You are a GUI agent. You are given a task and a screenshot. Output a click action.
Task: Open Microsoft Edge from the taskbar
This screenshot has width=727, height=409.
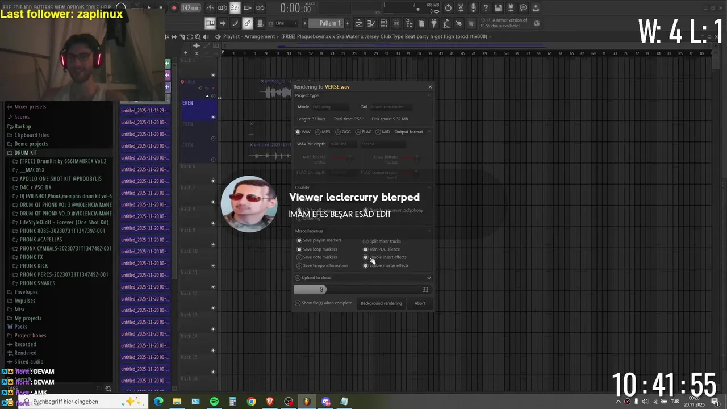(x=158, y=402)
